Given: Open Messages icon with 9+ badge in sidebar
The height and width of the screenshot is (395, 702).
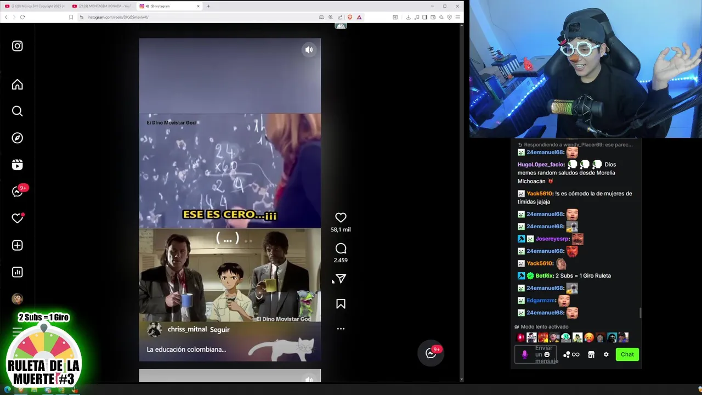Looking at the screenshot, I should point(19,191).
